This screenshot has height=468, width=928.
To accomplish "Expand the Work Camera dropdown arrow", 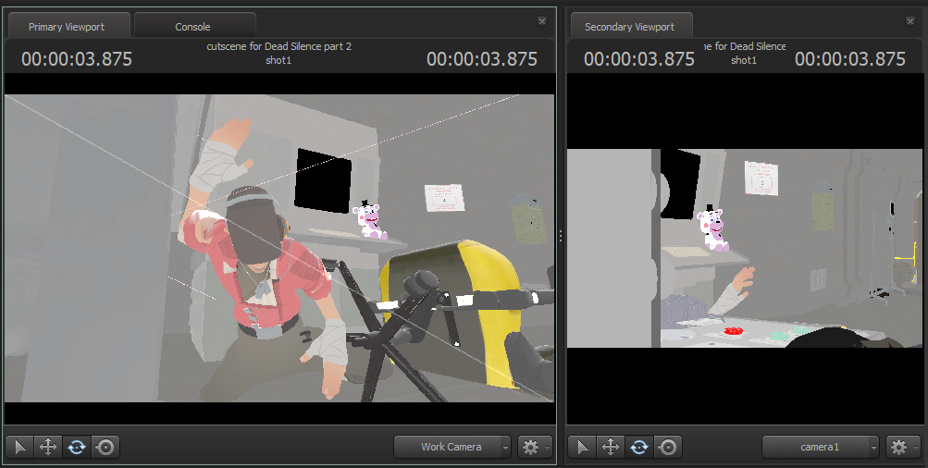I will [505, 448].
